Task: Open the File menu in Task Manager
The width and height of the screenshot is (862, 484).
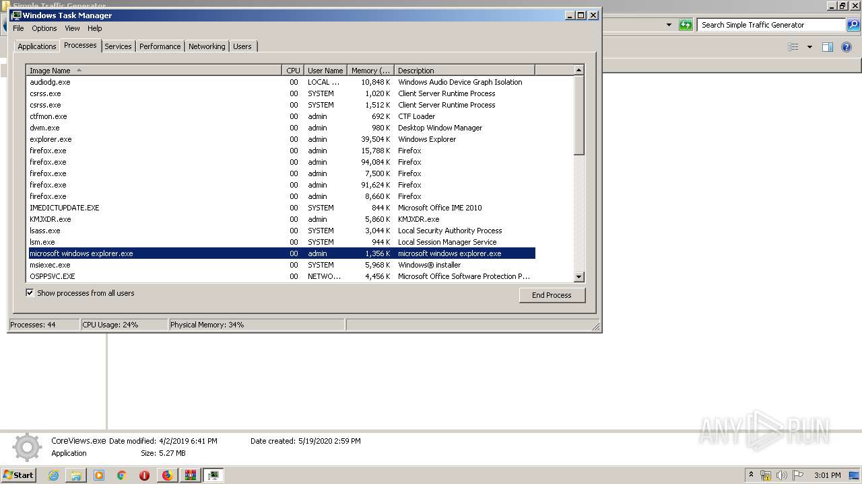Action: tap(18, 28)
